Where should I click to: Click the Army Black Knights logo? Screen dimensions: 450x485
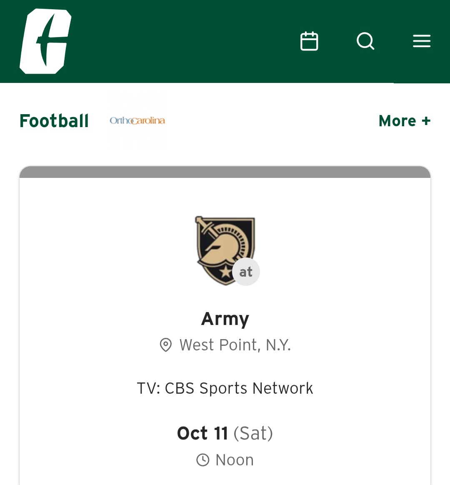point(221,248)
